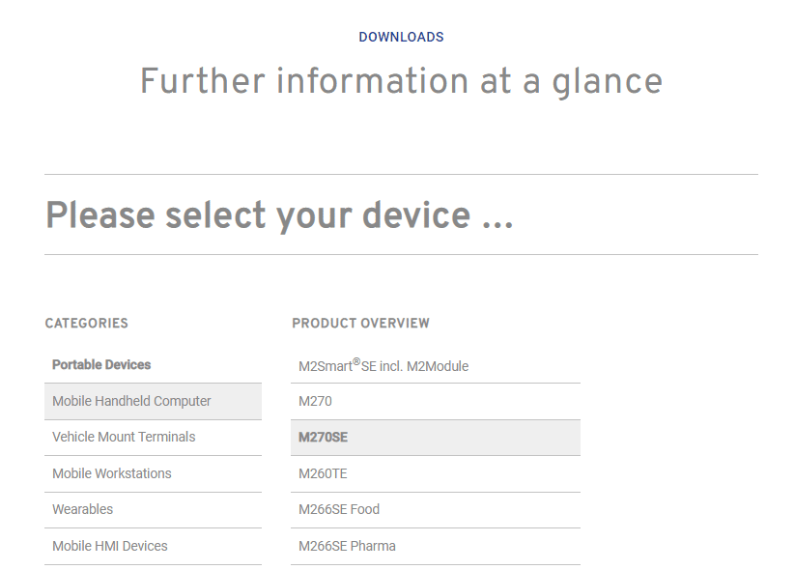
Task: Click the divider line above Please select
Action: coord(401,175)
